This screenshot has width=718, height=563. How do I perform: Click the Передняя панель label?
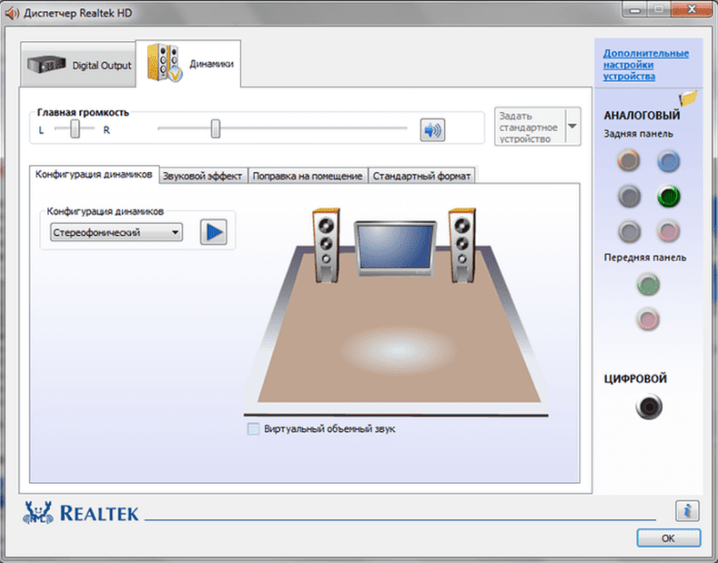(645, 257)
